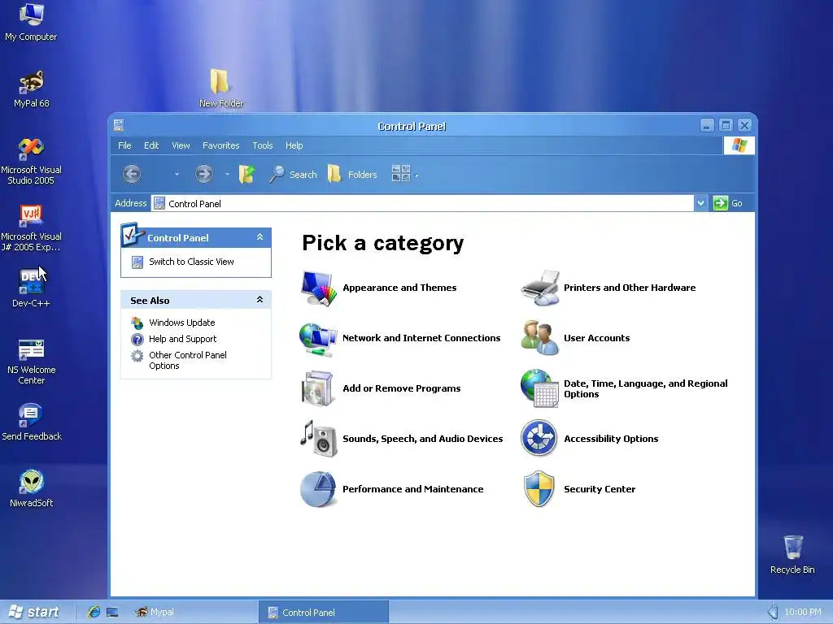The height and width of the screenshot is (624, 833).
Task: Open the Favorites menu
Action: pos(221,145)
